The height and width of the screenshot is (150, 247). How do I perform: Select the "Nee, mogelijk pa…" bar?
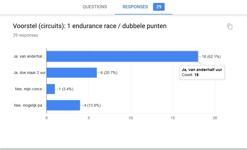tap(63, 105)
